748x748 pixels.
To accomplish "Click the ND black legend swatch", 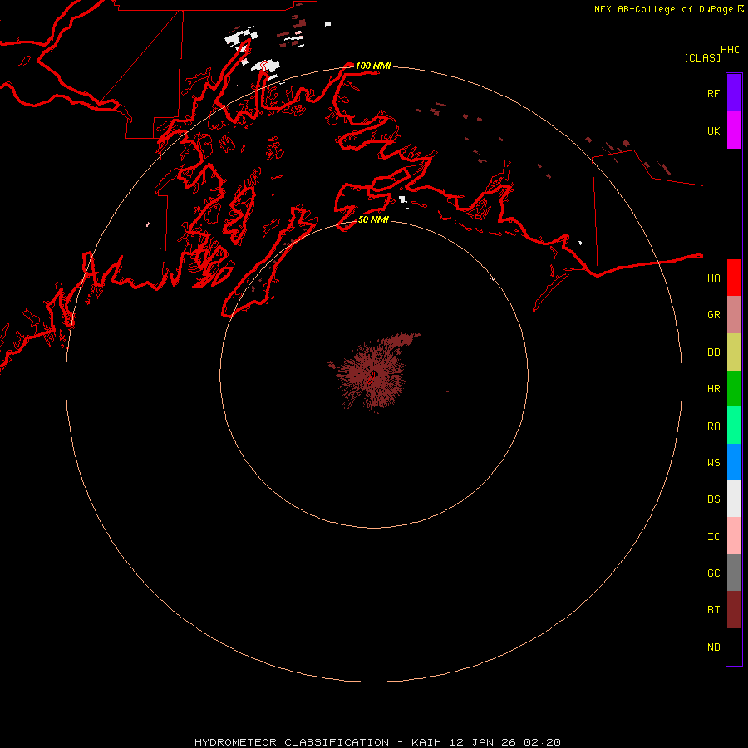I will point(734,647).
